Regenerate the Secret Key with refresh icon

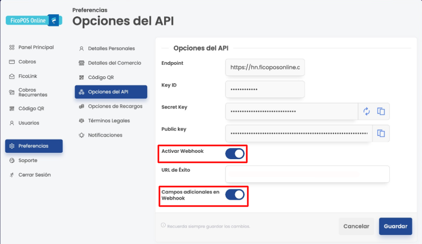tap(367, 111)
